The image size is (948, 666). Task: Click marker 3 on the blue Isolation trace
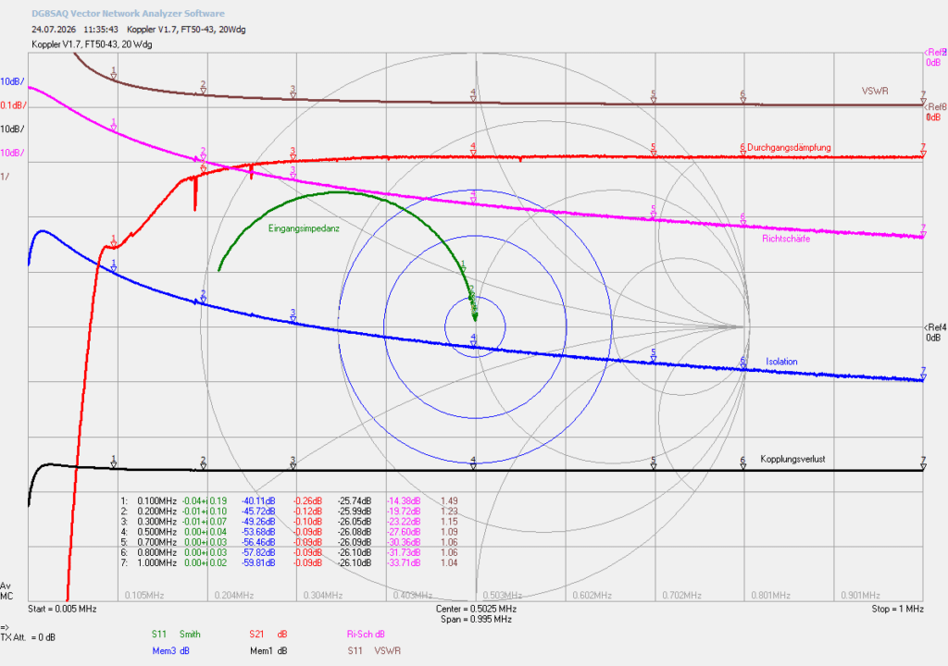[293, 316]
